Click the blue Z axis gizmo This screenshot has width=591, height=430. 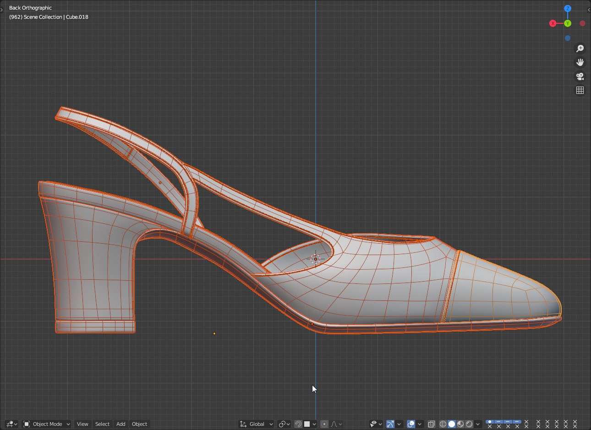(x=568, y=9)
